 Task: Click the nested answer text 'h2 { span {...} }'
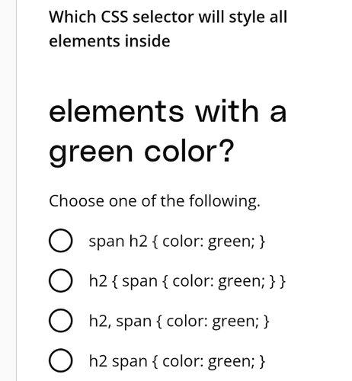pos(187,281)
